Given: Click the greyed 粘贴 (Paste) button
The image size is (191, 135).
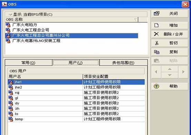Looking at the screenshot, I should [x=170, y=61].
